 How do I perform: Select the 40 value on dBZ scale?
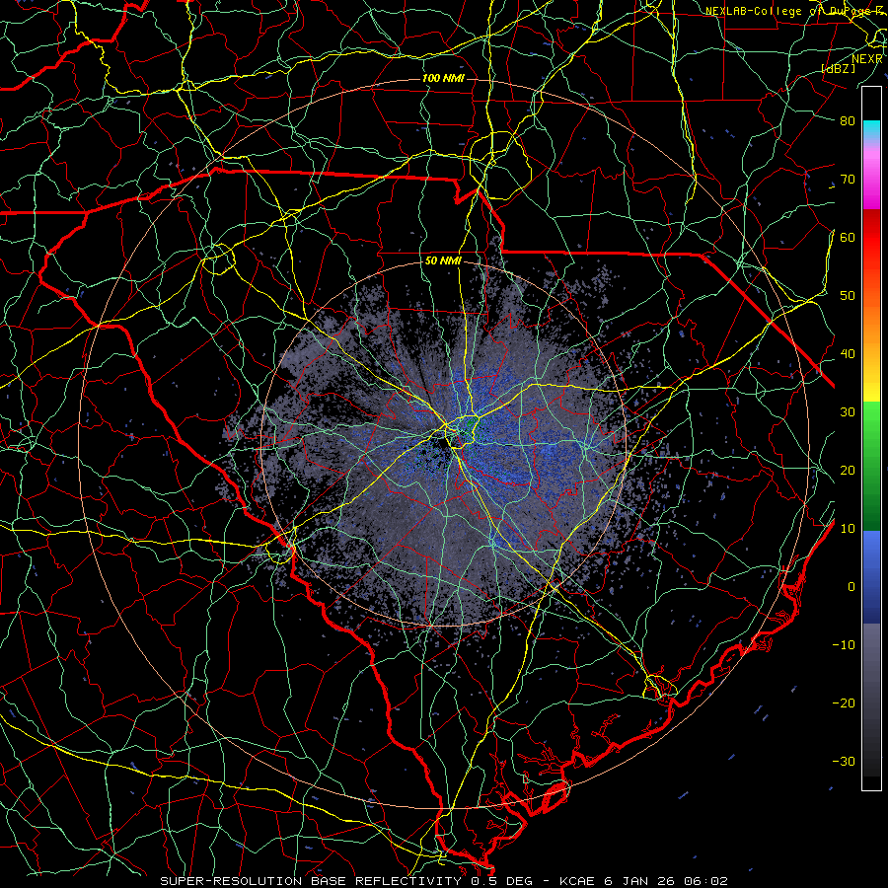848,354
